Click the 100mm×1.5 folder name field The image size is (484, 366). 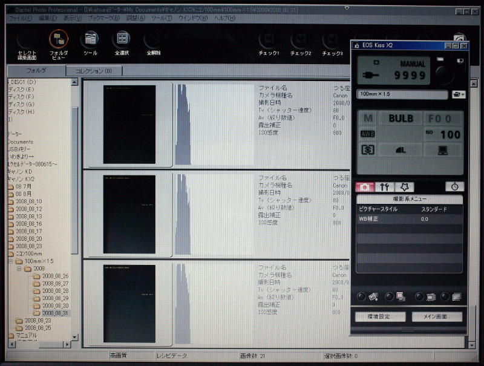coord(402,94)
